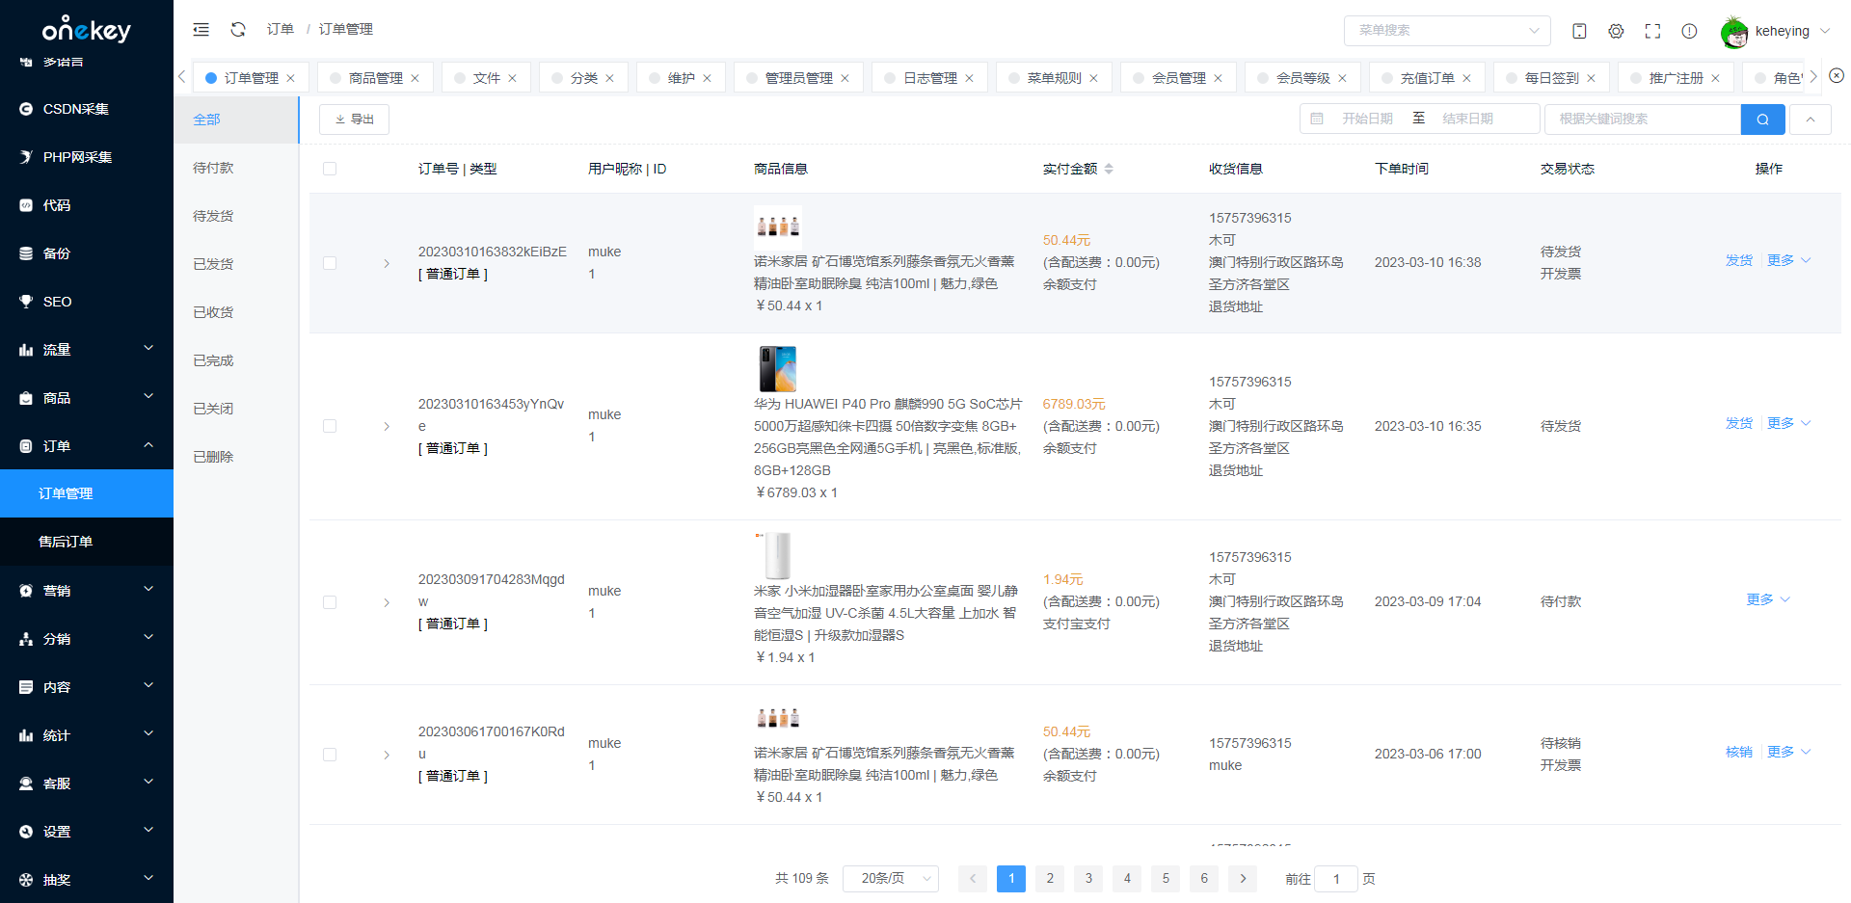Collapse the search panel chevron
Viewport: 1851px width, 903px height.
(1811, 120)
